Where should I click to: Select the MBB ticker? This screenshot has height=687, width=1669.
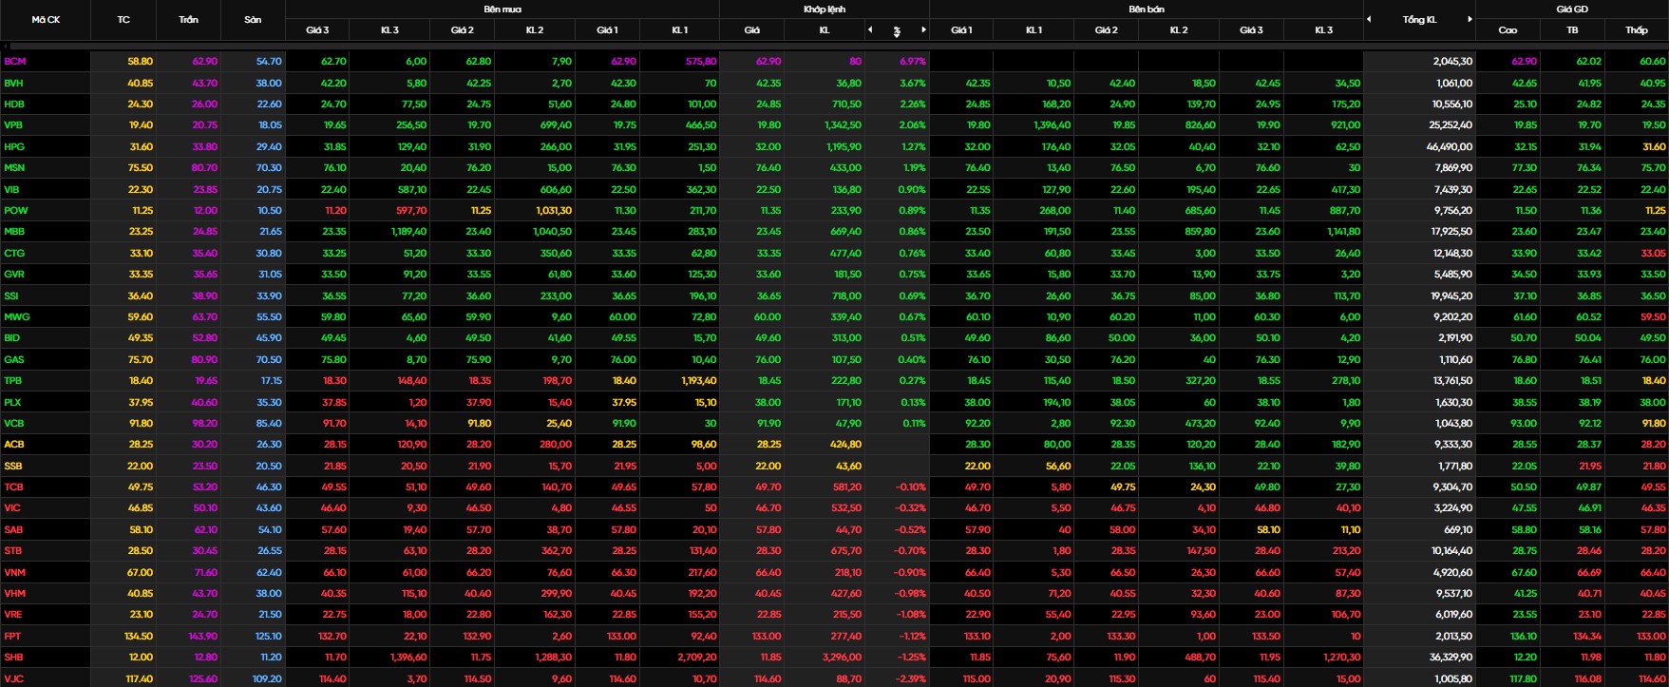pyautogui.click(x=14, y=231)
